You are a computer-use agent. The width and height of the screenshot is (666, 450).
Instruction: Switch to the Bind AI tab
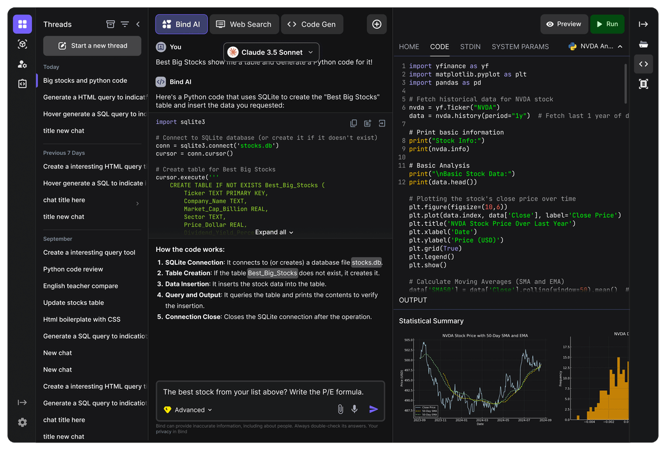181,24
